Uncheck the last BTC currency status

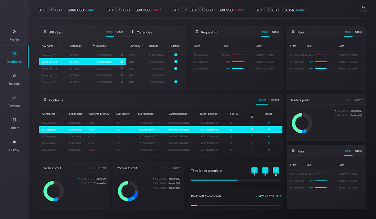[x=176, y=82]
